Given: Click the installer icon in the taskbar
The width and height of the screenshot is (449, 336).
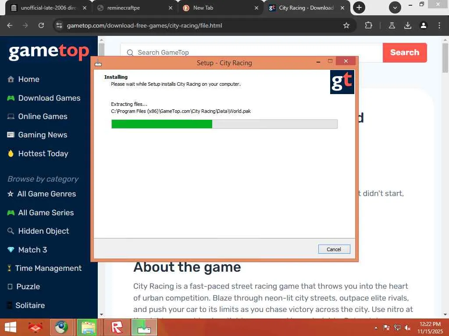Looking at the screenshot, I should (x=144, y=327).
